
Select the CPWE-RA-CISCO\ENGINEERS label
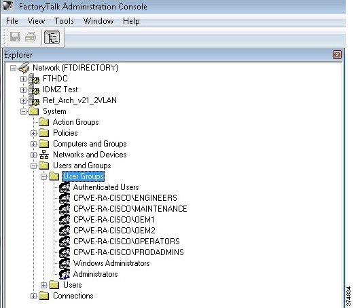(x=125, y=198)
